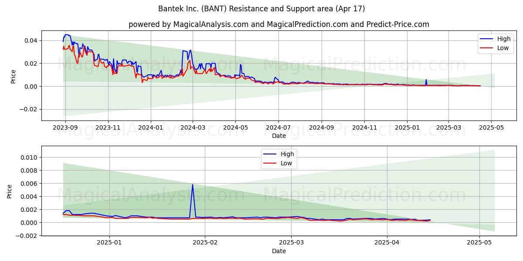
Task: Click the '−0.02' y-axis tick on top chart
Action: click(x=28, y=109)
